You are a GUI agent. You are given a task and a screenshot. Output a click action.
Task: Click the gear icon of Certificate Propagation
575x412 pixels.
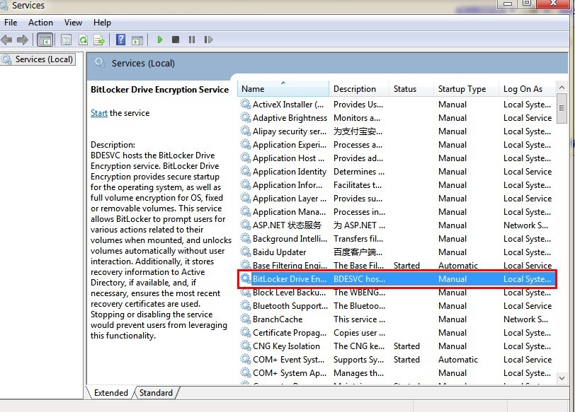pyautogui.click(x=245, y=333)
